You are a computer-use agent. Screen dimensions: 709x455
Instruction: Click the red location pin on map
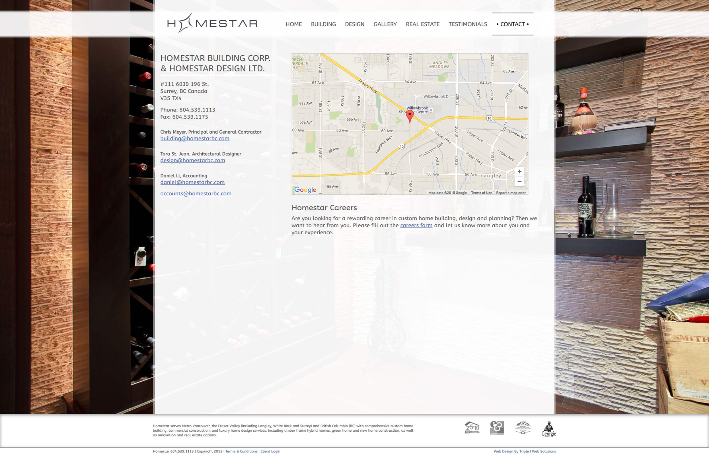pos(410,117)
